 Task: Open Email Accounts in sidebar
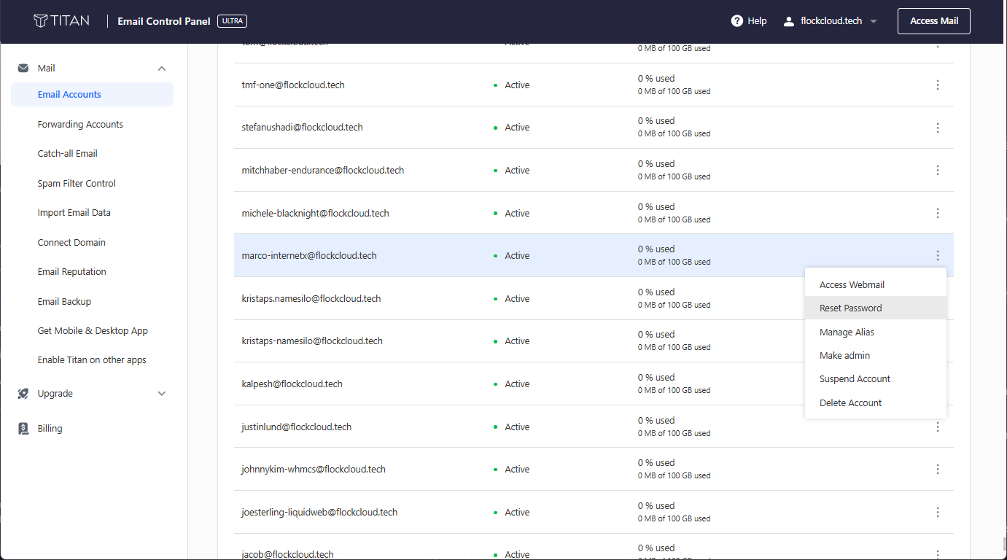tap(92, 95)
